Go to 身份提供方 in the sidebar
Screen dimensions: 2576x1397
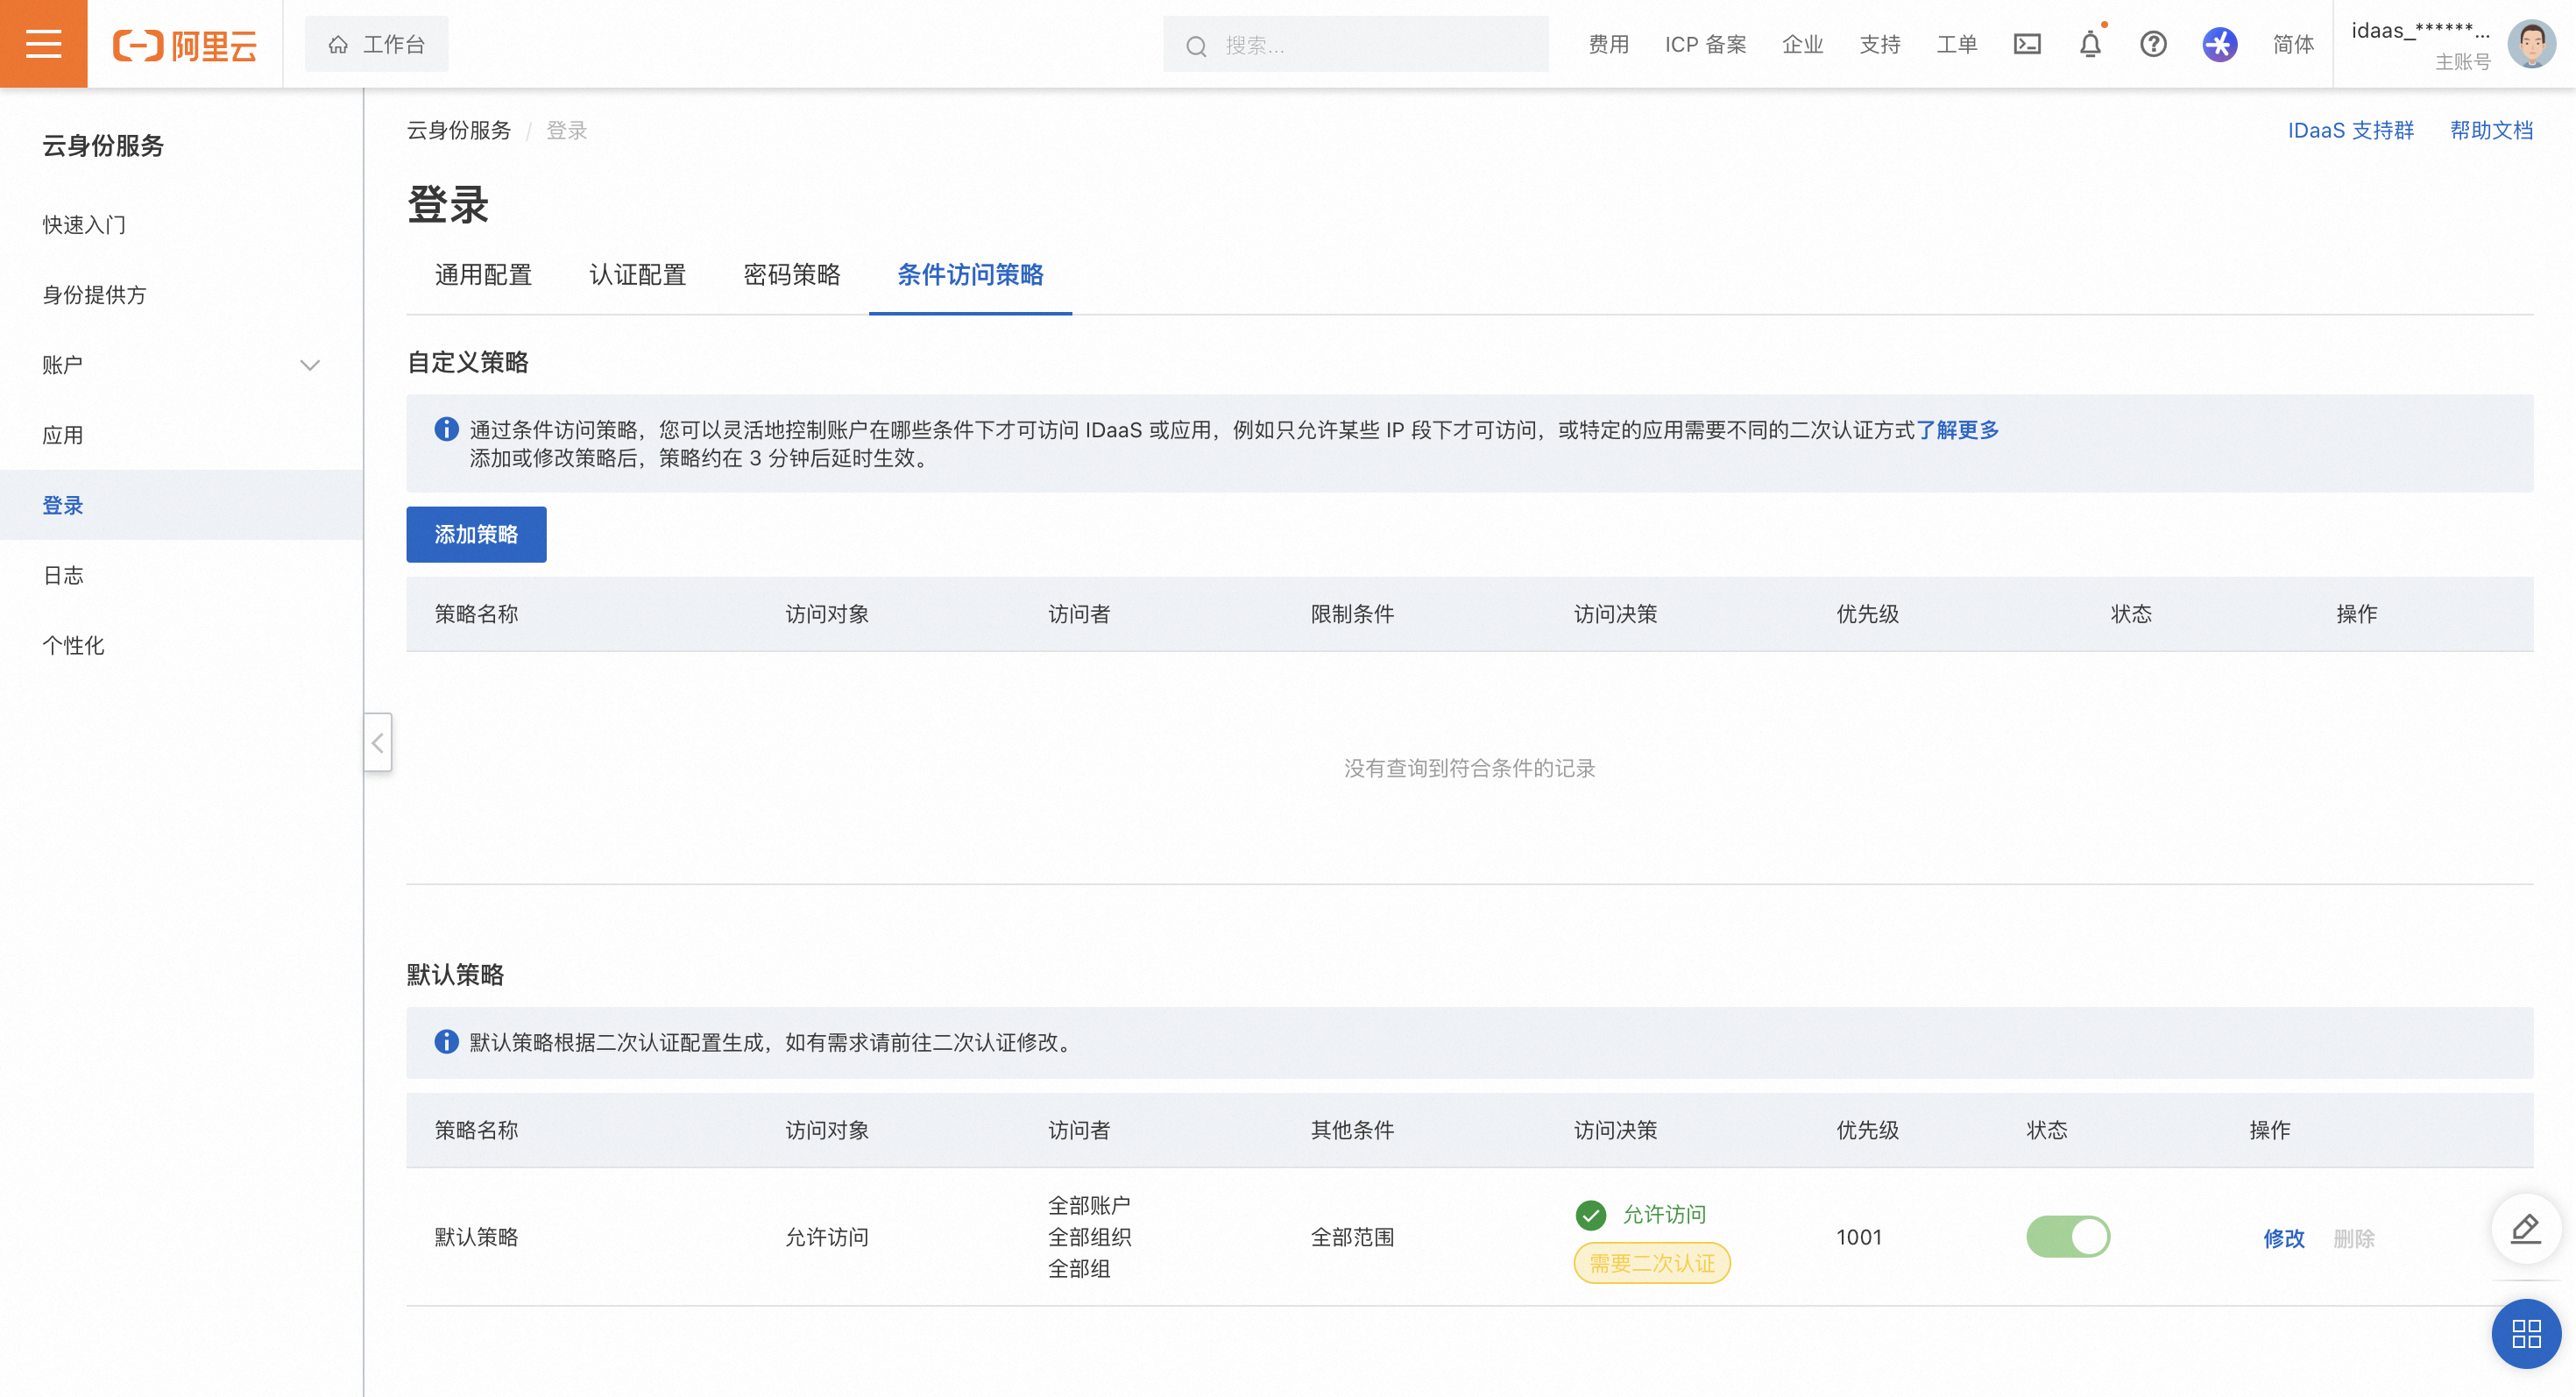pos(94,295)
